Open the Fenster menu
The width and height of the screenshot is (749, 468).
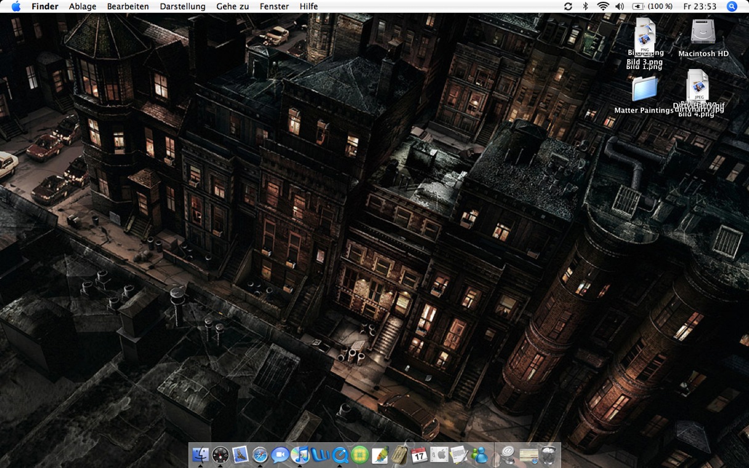coord(274,6)
